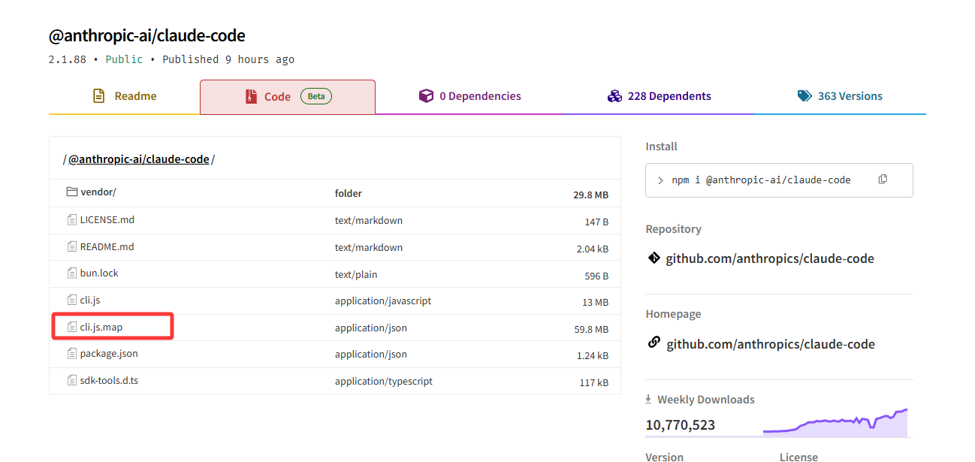The width and height of the screenshot is (975, 462).
Task: Open the 0 Dependencies tab
Action: 469,96
